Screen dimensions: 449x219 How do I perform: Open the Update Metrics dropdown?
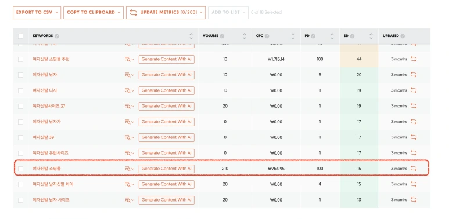click(x=166, y=13)
